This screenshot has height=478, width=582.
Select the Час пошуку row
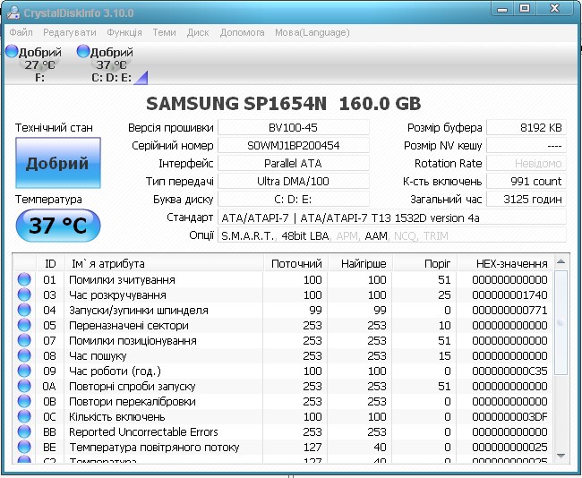[284, 355]
